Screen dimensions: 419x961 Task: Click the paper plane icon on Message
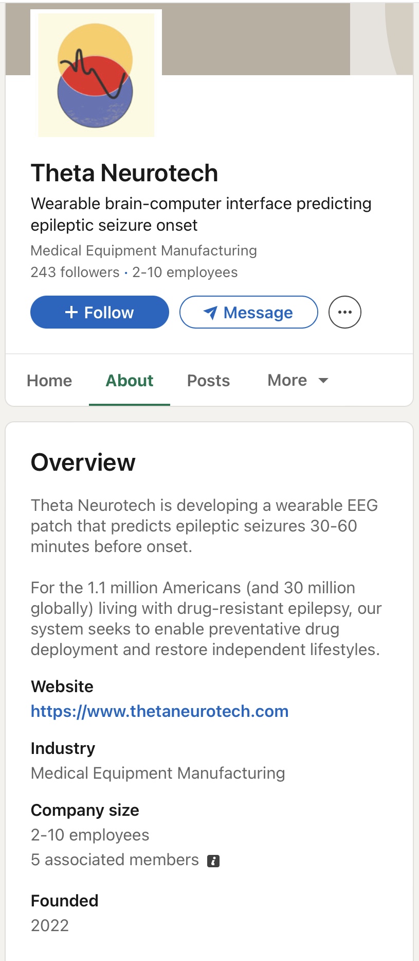[x=210, y=313]
